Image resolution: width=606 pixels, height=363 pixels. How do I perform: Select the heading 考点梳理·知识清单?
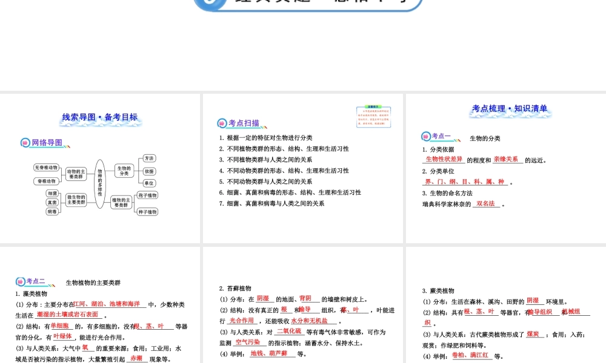click(510, 109)
